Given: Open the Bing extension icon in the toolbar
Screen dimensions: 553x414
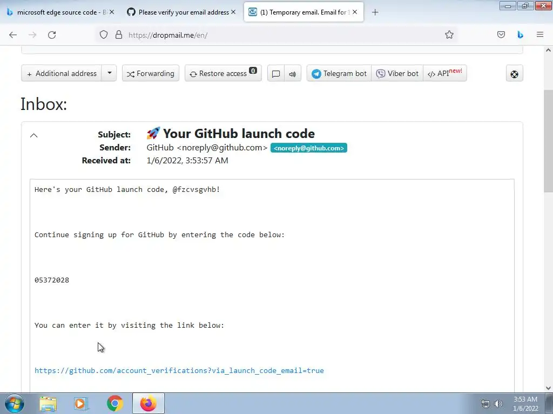Looking at the screenshot, I should click(520, 35).
